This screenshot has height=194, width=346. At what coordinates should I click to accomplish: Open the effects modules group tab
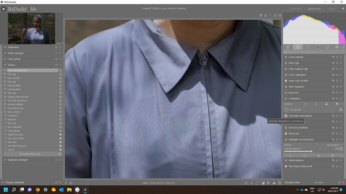point(337,47)
